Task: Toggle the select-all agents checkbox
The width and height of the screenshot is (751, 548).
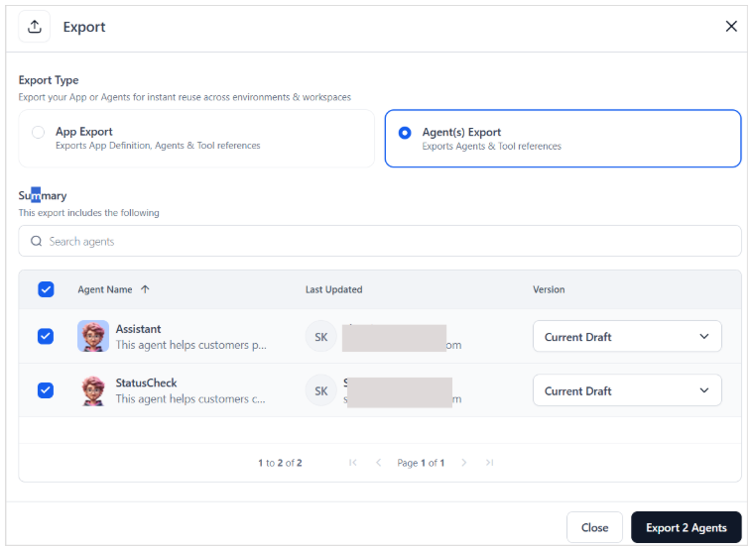Action: tap(46, 289)
